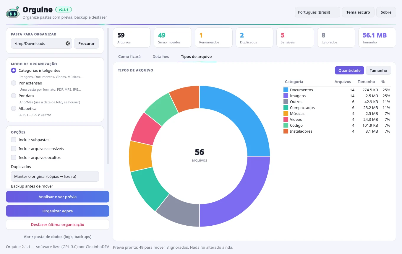The height and width of the screenshot is (254, 402).
Task: Click the 56 arquivos donut center label
Action: [200, 155]
